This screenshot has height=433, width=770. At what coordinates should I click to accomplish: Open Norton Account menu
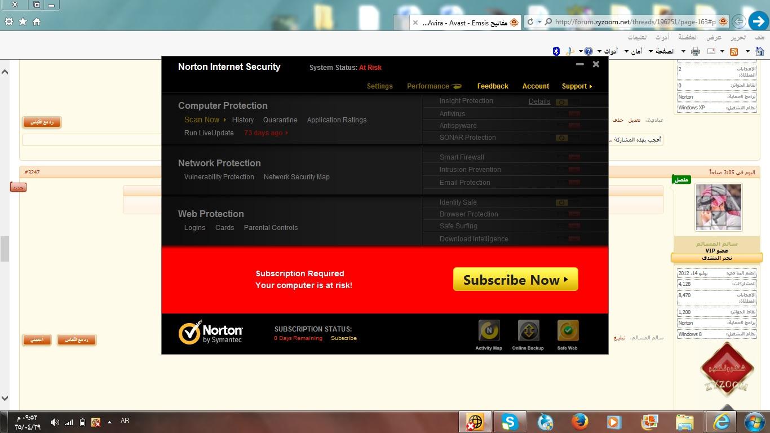[536, 86]
